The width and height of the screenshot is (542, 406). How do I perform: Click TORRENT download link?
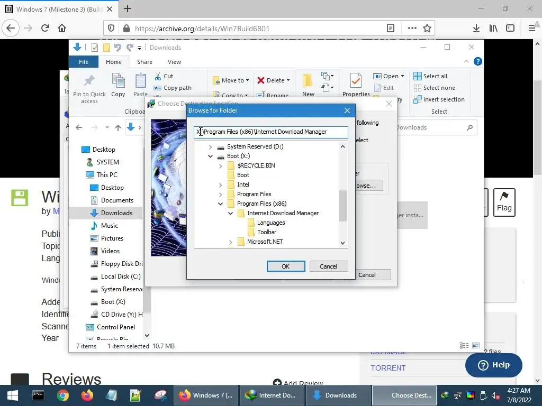[x=388, y=368]
